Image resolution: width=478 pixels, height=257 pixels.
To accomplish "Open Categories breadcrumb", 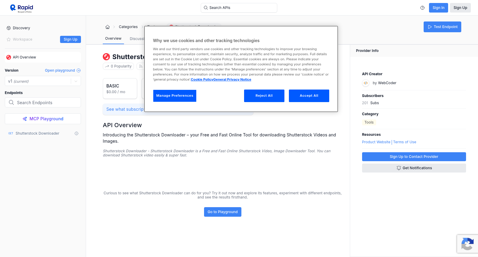I will [x=128, y=27].
